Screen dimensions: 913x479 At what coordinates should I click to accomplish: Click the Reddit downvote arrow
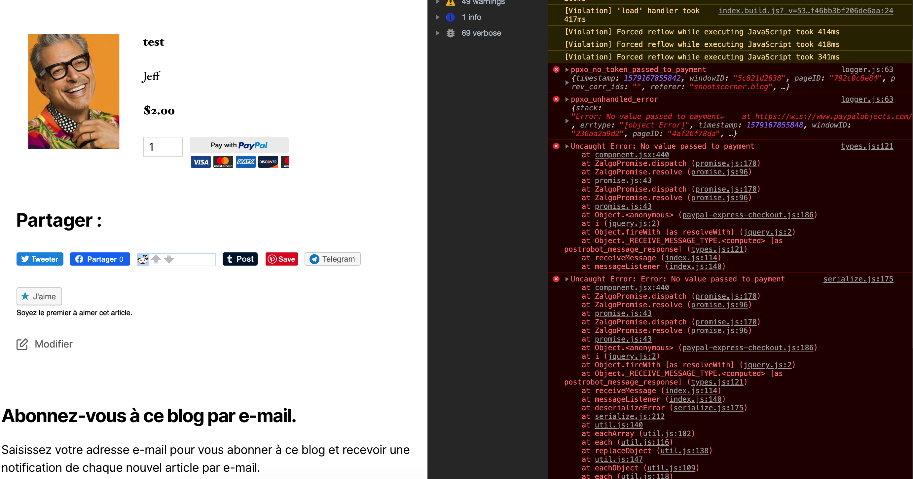click(169, 259)
